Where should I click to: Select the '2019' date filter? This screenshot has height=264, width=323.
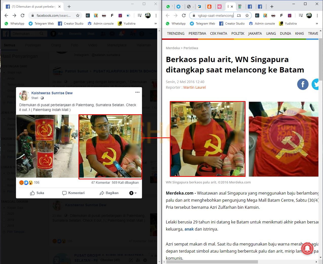pyautogui.click(x=11, y=220)
